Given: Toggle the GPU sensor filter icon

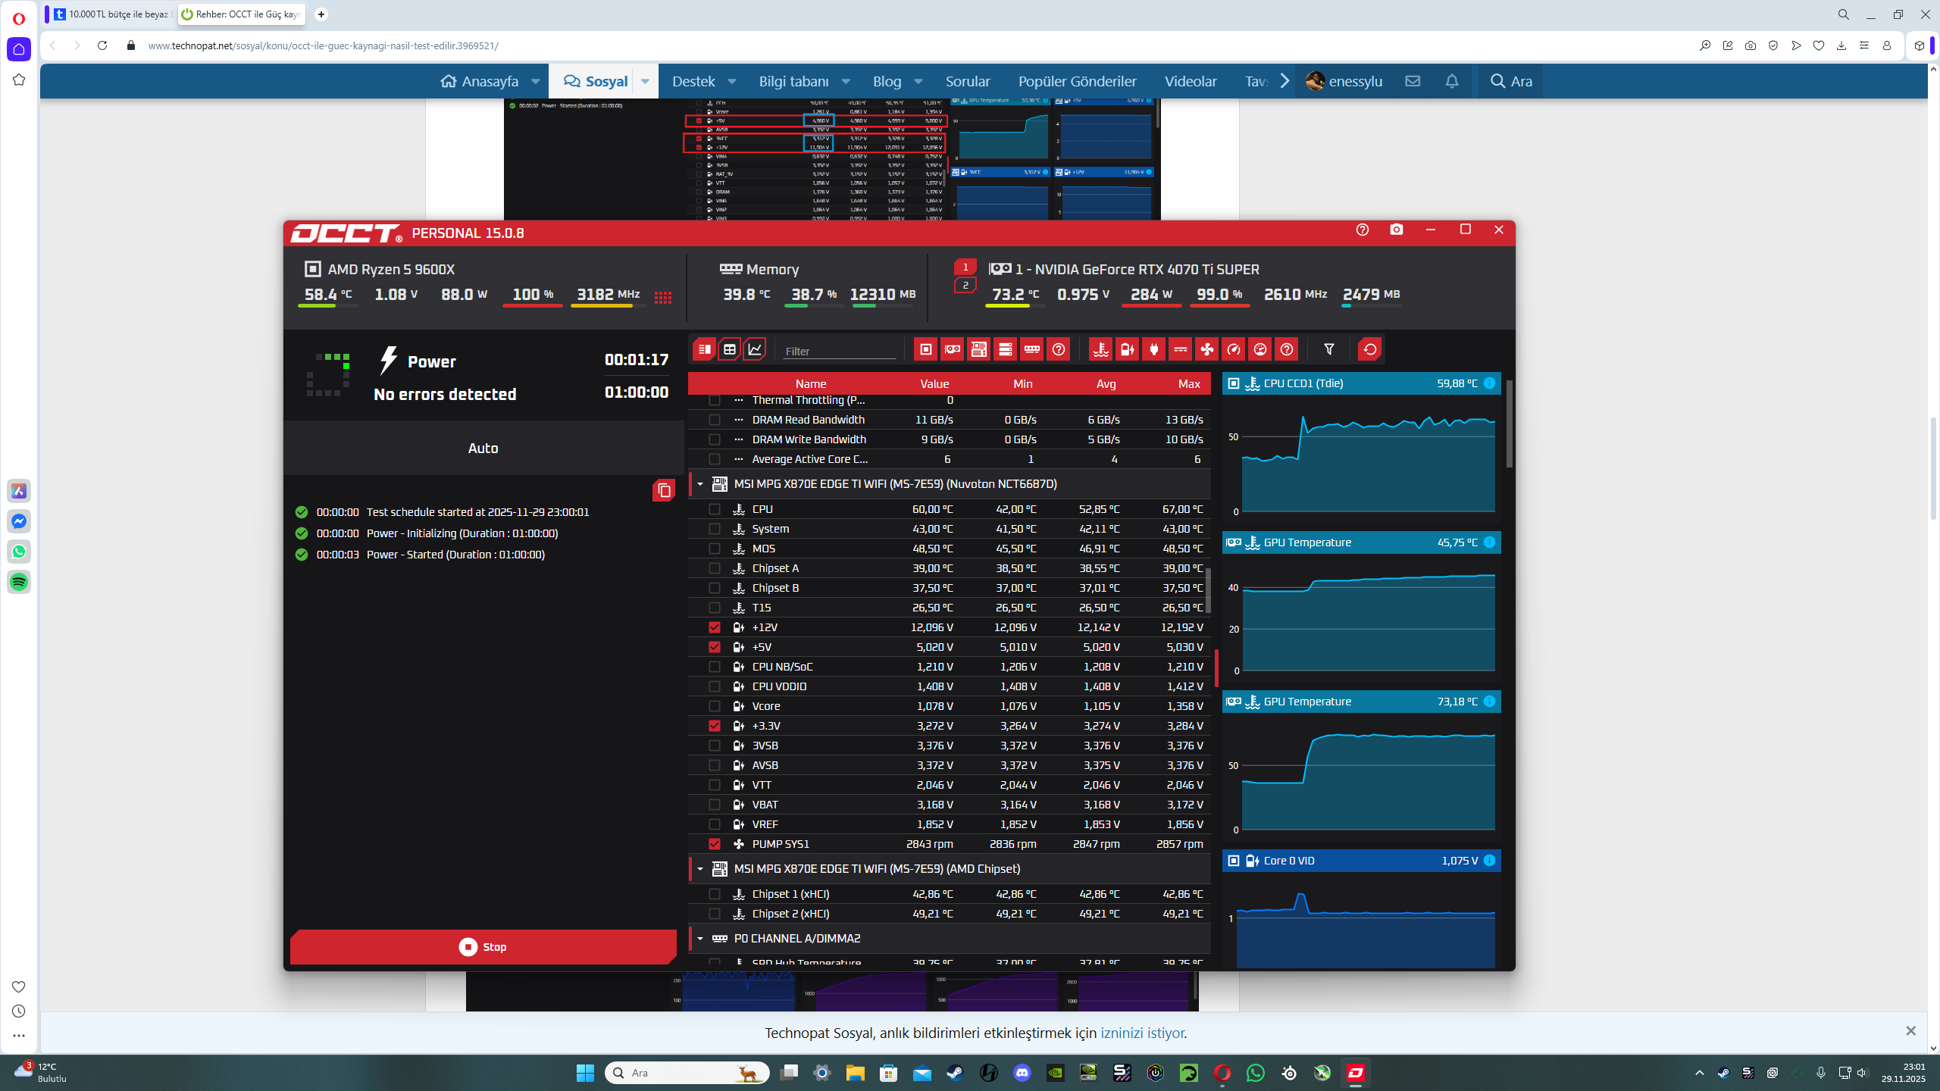Looking at the screenshot, I should (x=952, y=349).
